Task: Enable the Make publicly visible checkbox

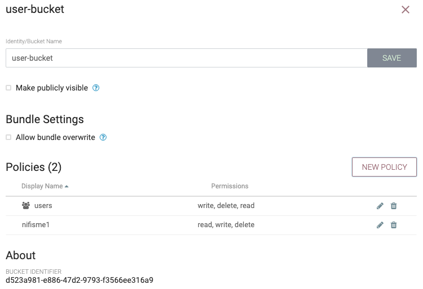Action: coord(8,88)
